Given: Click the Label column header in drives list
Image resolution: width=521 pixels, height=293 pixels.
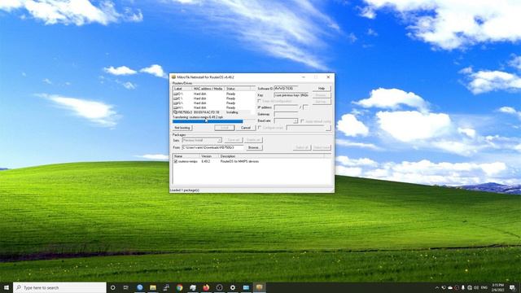Looking at the screenshot, I should pyautogui.click(x=182, y=89).
